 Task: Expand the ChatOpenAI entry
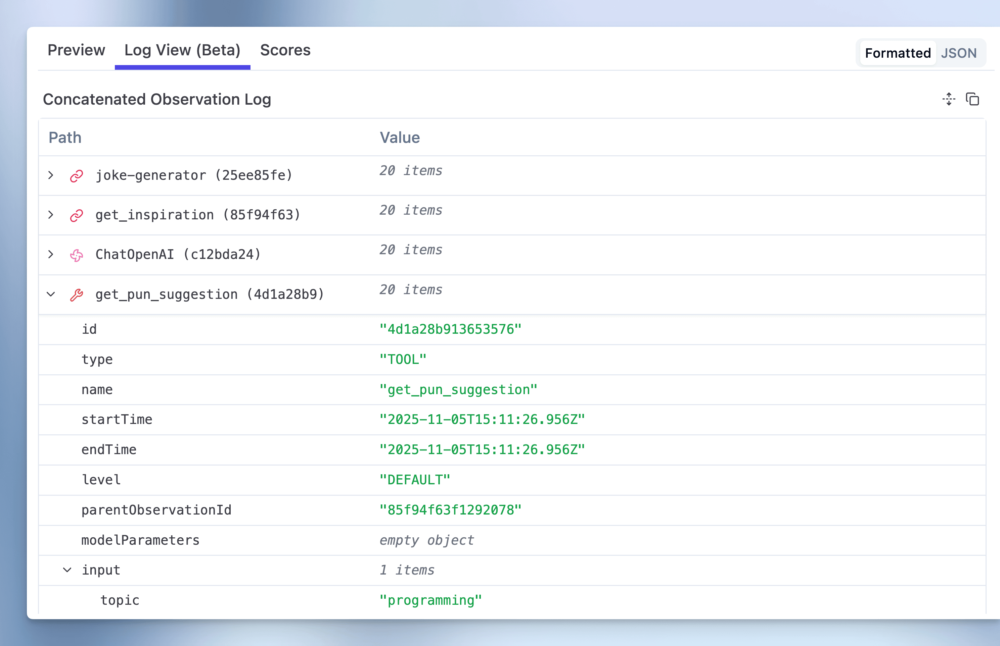click(51, 254)
